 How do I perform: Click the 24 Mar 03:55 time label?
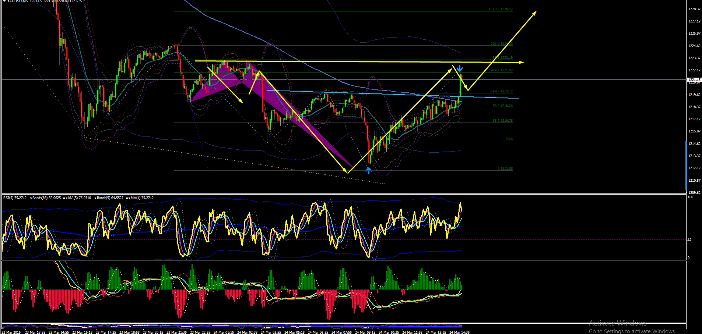(271, 332)
